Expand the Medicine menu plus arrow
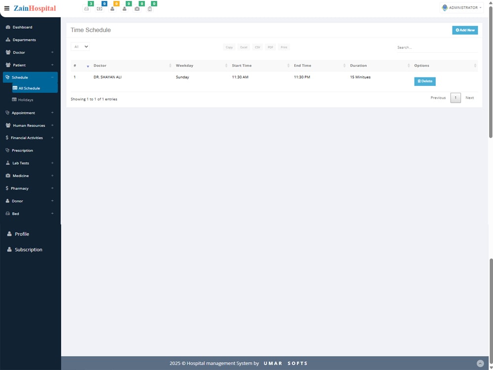Image resolution: width=493 pixels, height=370 pixels. point(52,176)
